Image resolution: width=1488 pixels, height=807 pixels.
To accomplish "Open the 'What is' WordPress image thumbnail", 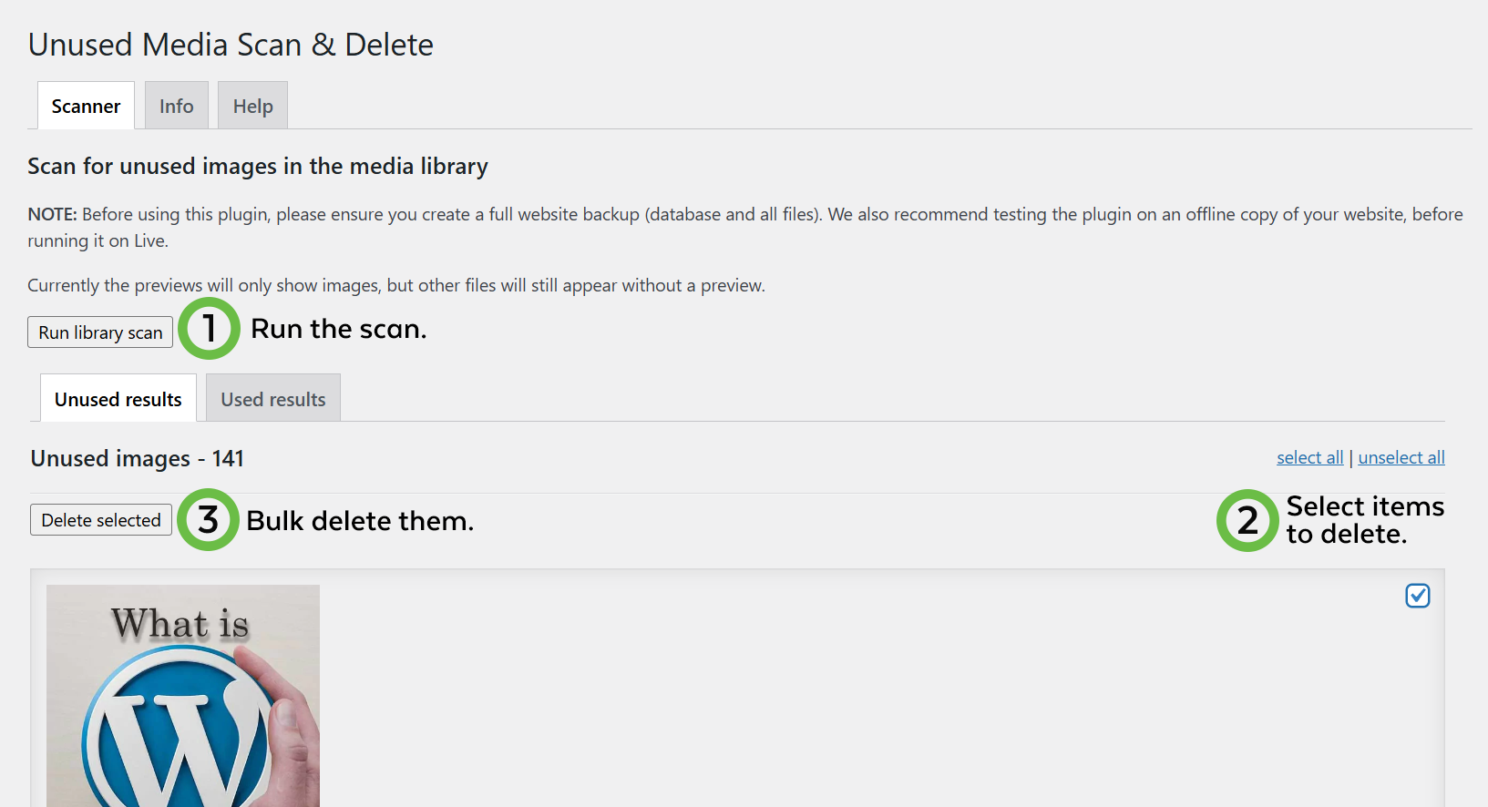I will (x=183, y=696).
